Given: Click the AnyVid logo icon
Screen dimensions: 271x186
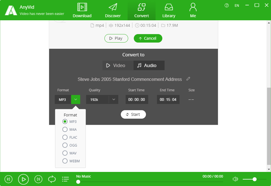Looking at the screenshot, I should click(x=11, y=10).
